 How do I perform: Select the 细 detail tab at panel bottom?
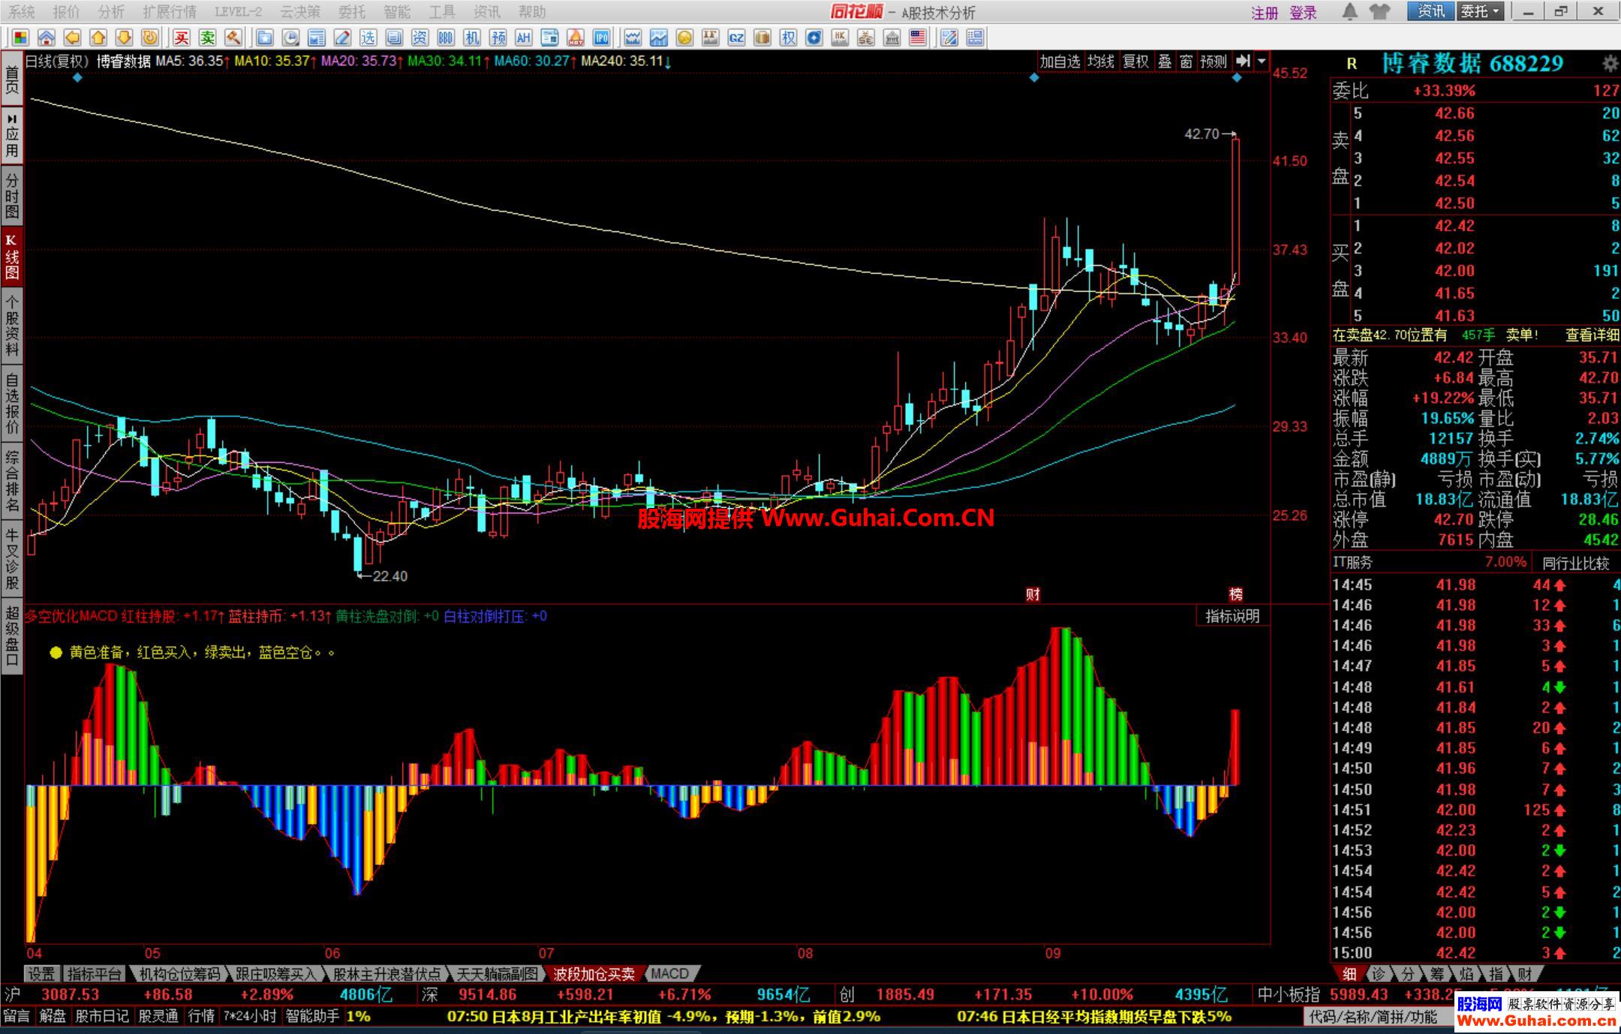tap(1349, 974)
